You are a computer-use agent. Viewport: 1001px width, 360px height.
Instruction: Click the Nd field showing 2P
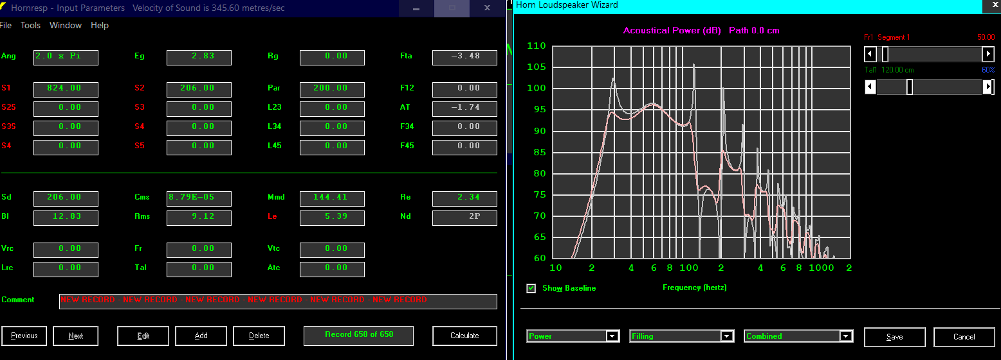pos(465,218)
